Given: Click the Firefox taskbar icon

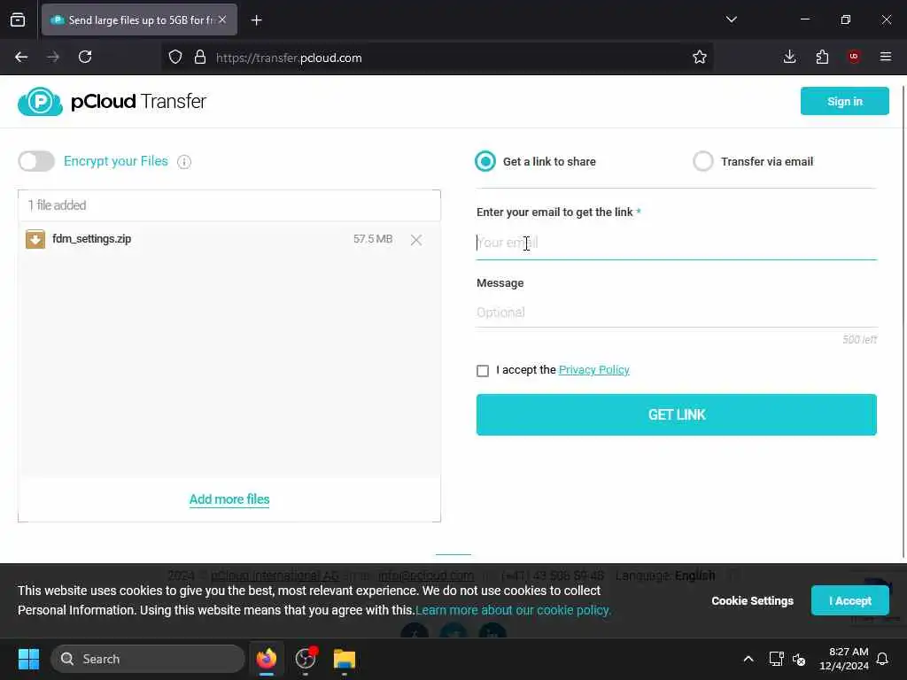Looking at the screenshot, I should pos(266,659).
